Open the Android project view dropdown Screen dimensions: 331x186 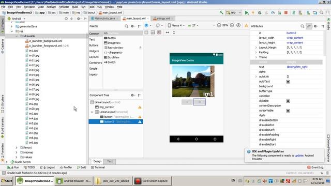[16, 19]
